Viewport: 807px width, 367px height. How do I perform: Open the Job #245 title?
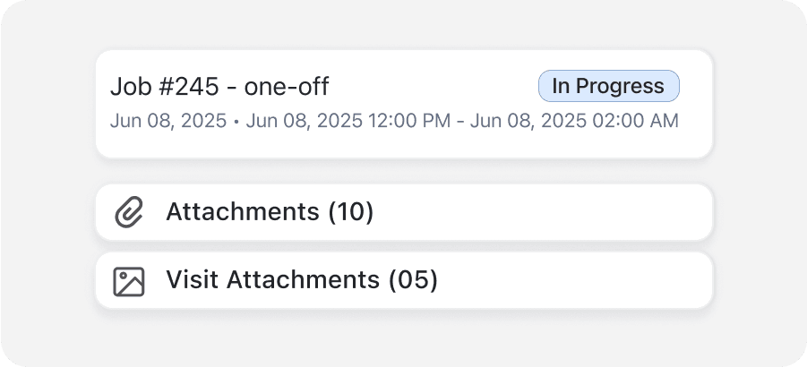[x=219, y=87]
